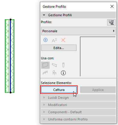Click the add new profile plus icon
118x125 pixels.
[45, 40]
